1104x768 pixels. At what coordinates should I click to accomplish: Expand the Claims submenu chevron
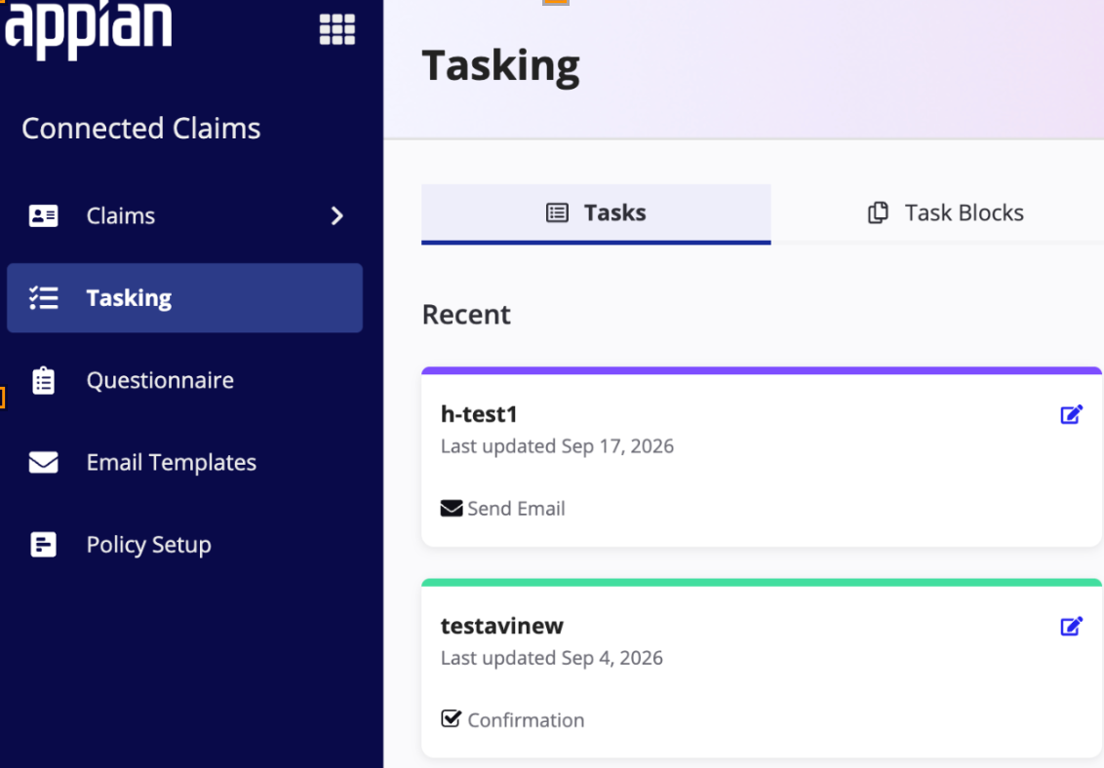coord(337,215)
